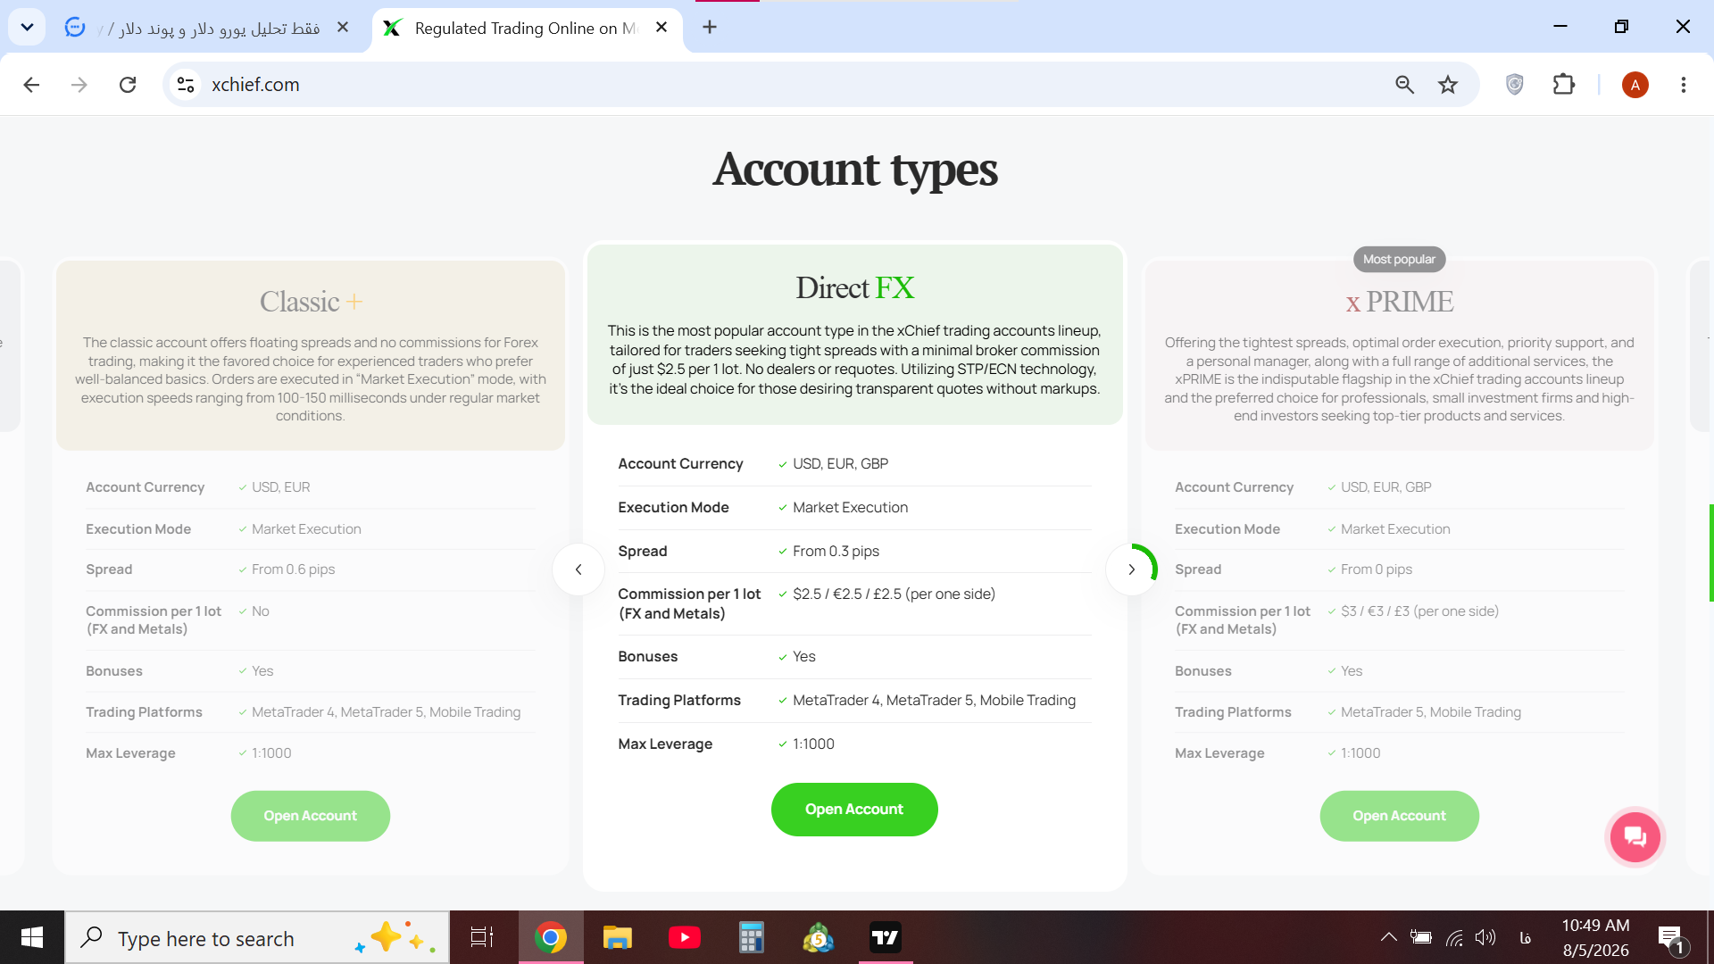Open the Chrome profile avatar A
The image size is (1714, 964).
1635,85
